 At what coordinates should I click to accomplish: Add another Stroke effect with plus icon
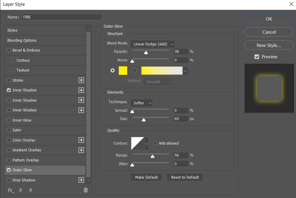(x=81, y=80)
